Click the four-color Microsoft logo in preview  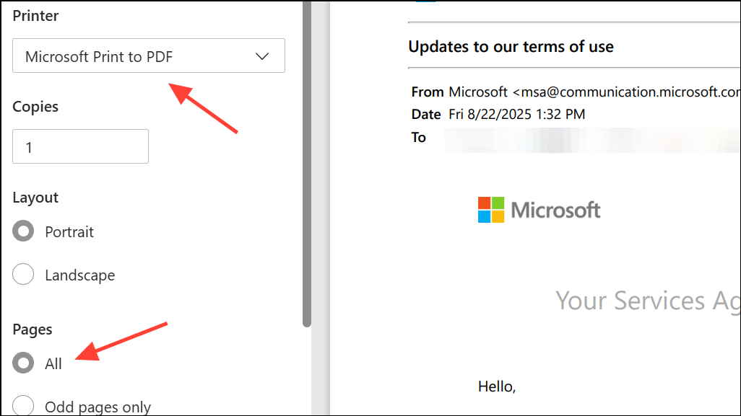coord(491,210)
